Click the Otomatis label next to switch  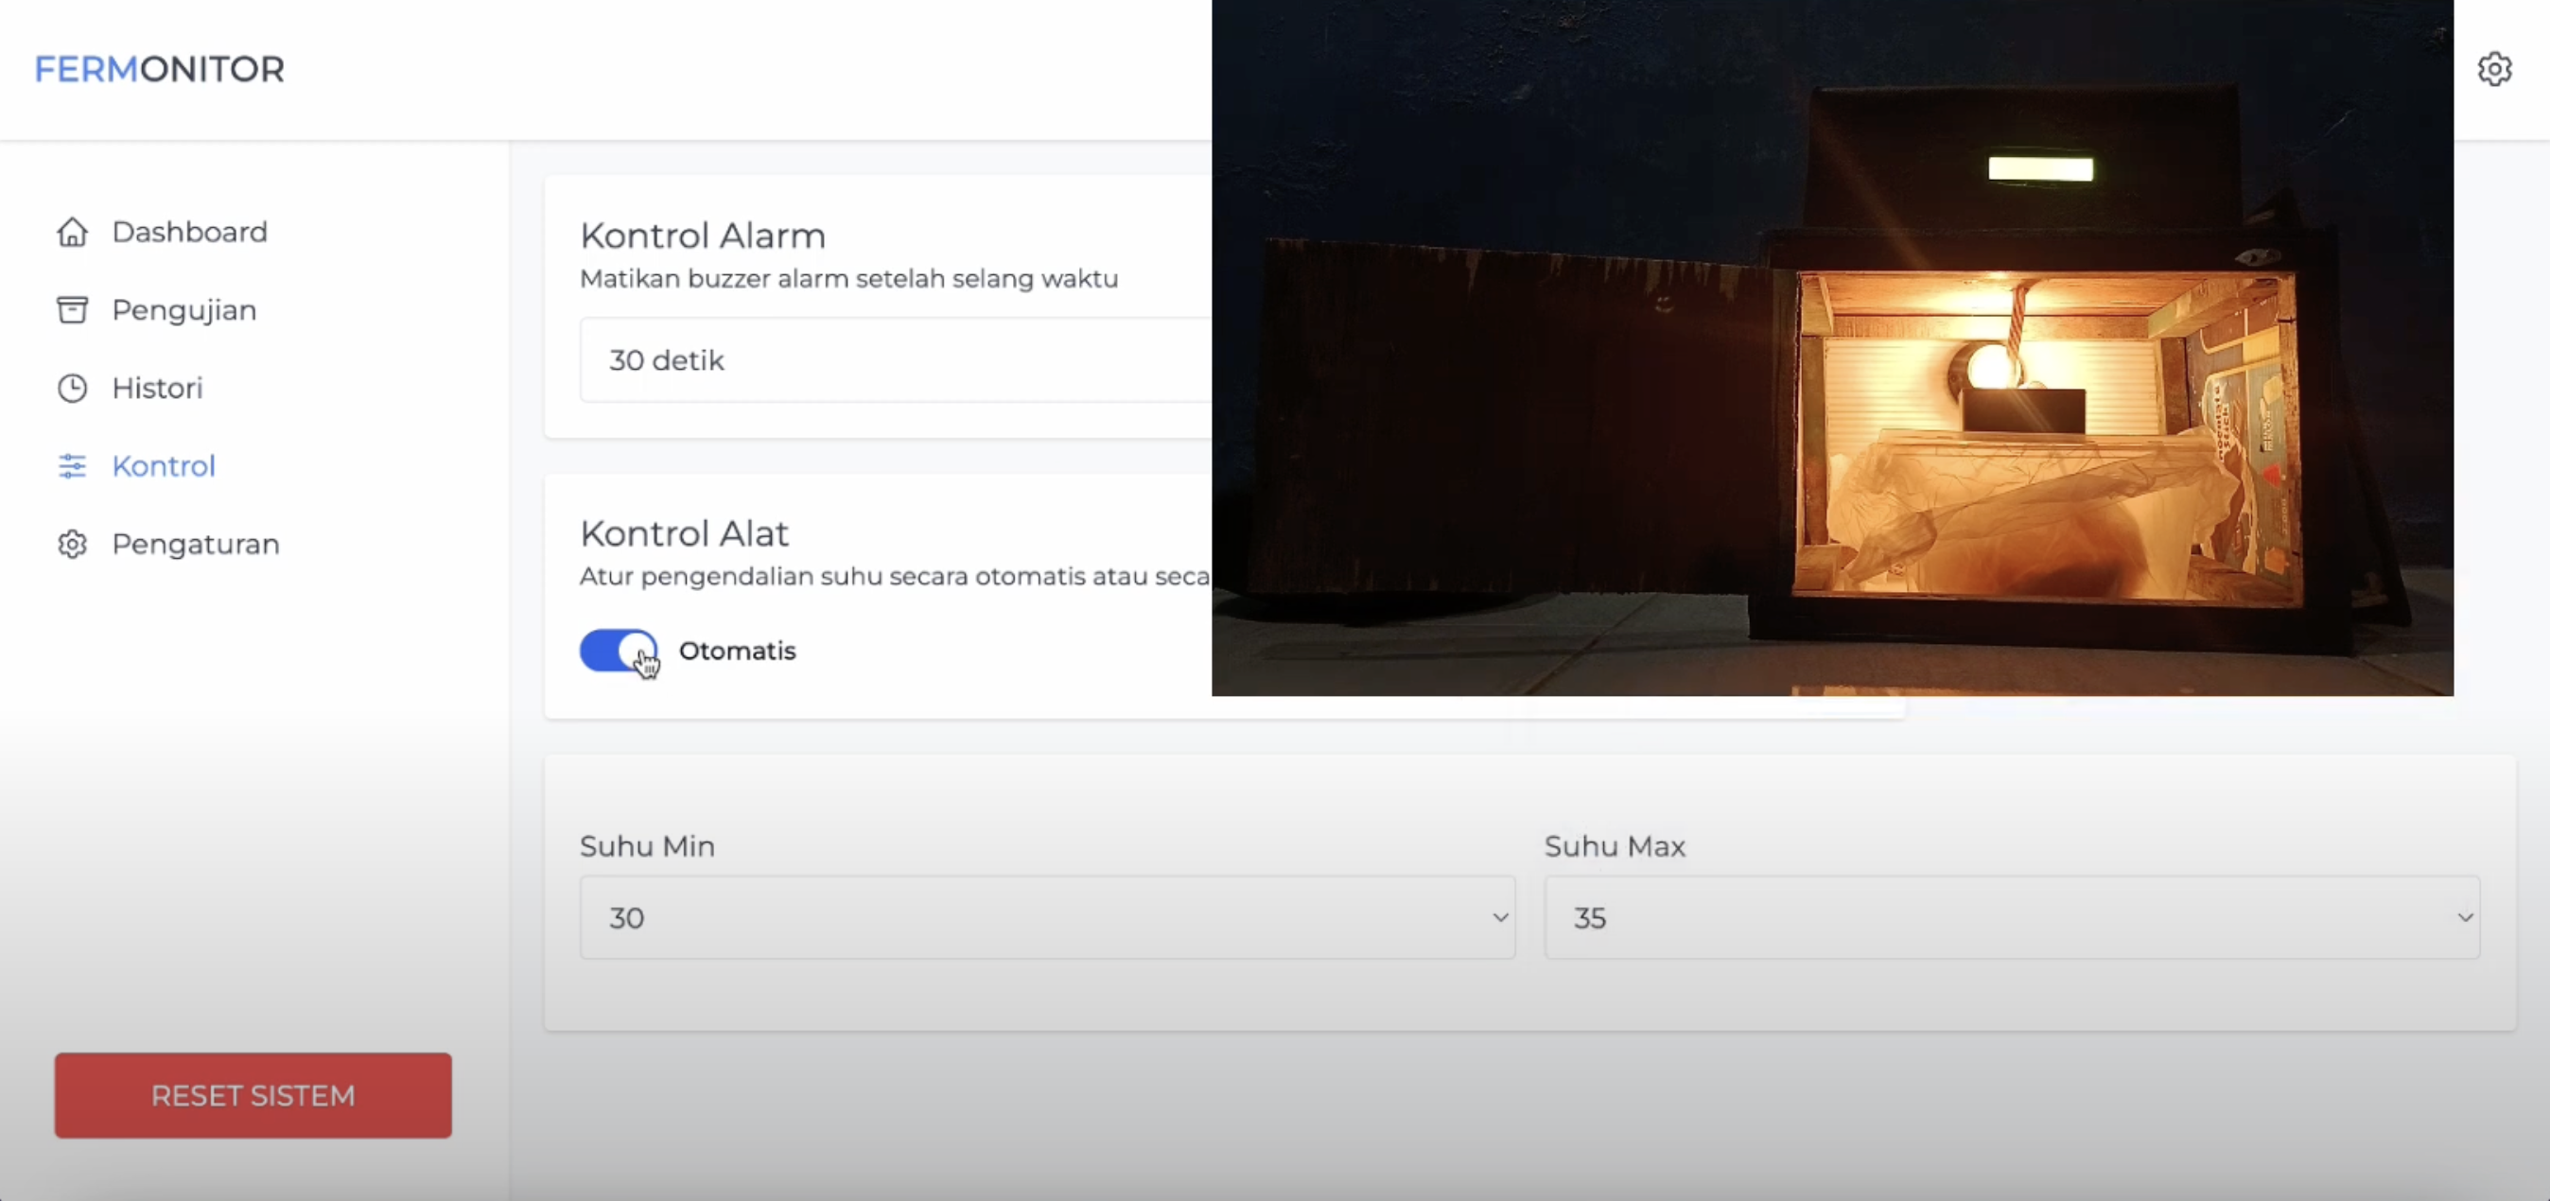pyautogui.click(x=737, y=651)
